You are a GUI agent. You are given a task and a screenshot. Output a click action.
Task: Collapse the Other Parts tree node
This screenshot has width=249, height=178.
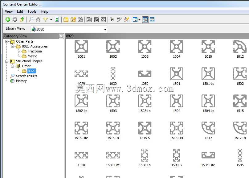coord(6,41)
